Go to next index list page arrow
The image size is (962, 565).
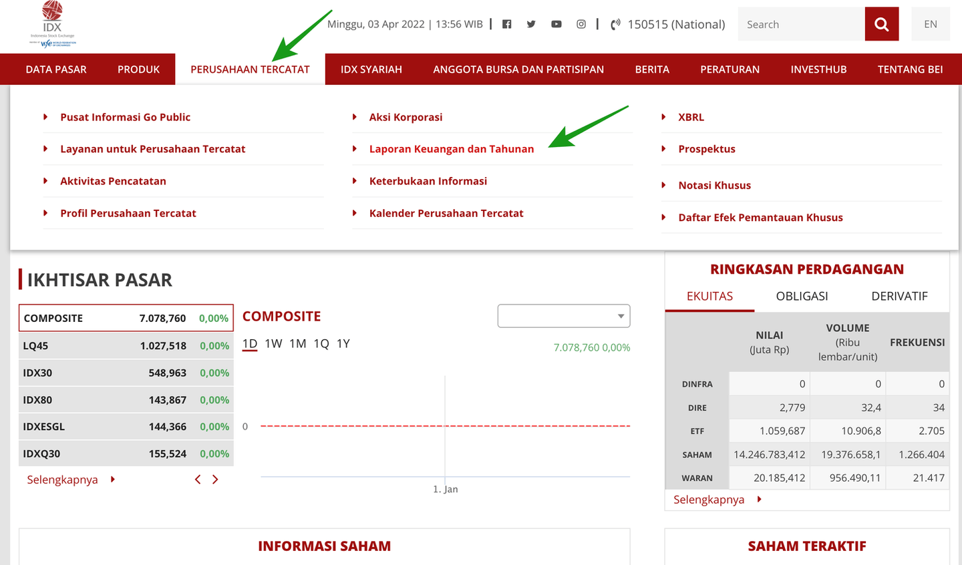click(215, 480)
